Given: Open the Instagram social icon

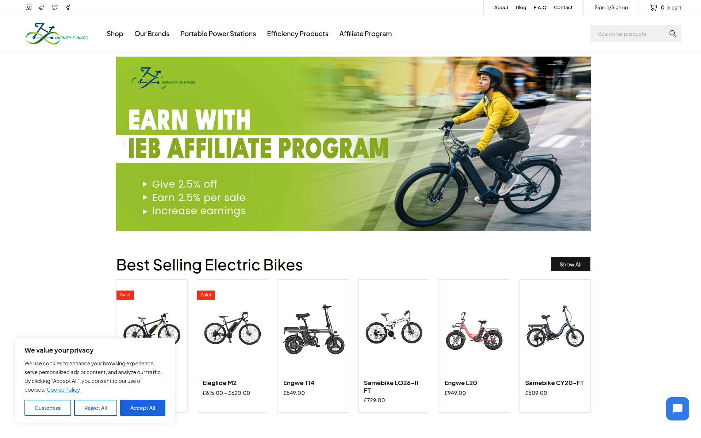Looking at the screenshot, I should coord(28,7).
